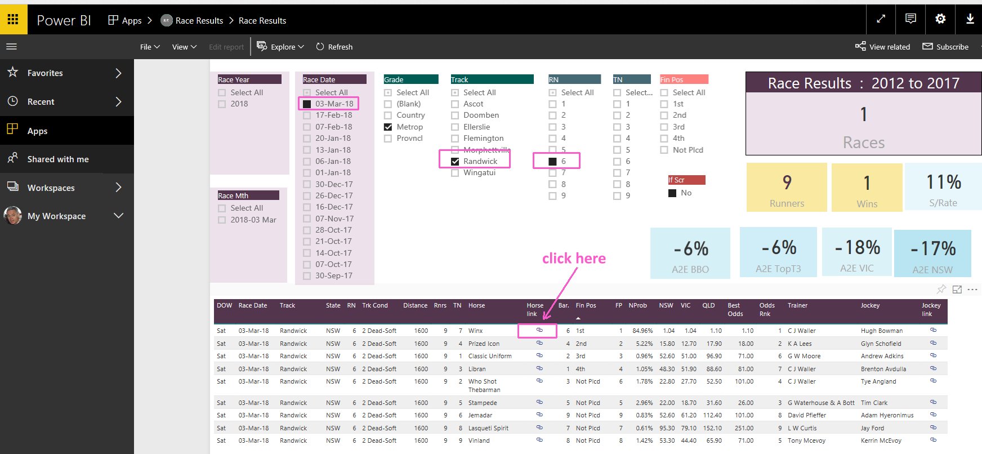Open the comments chat icon
982x454 pixels.
910,19
